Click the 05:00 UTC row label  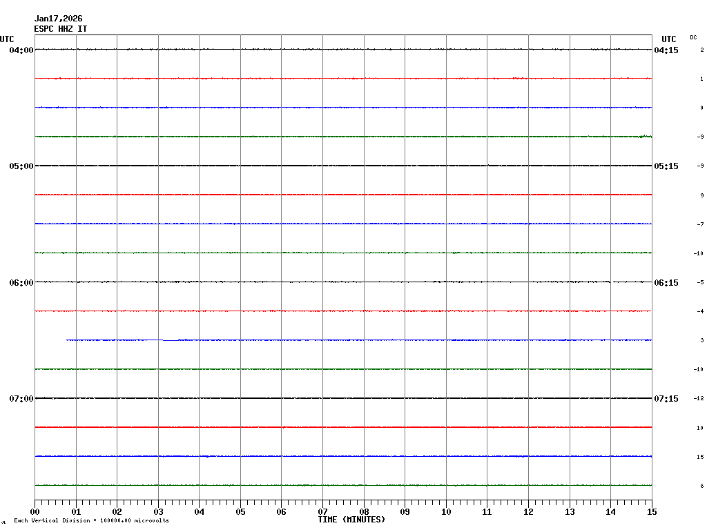click(x=21, y=166)
